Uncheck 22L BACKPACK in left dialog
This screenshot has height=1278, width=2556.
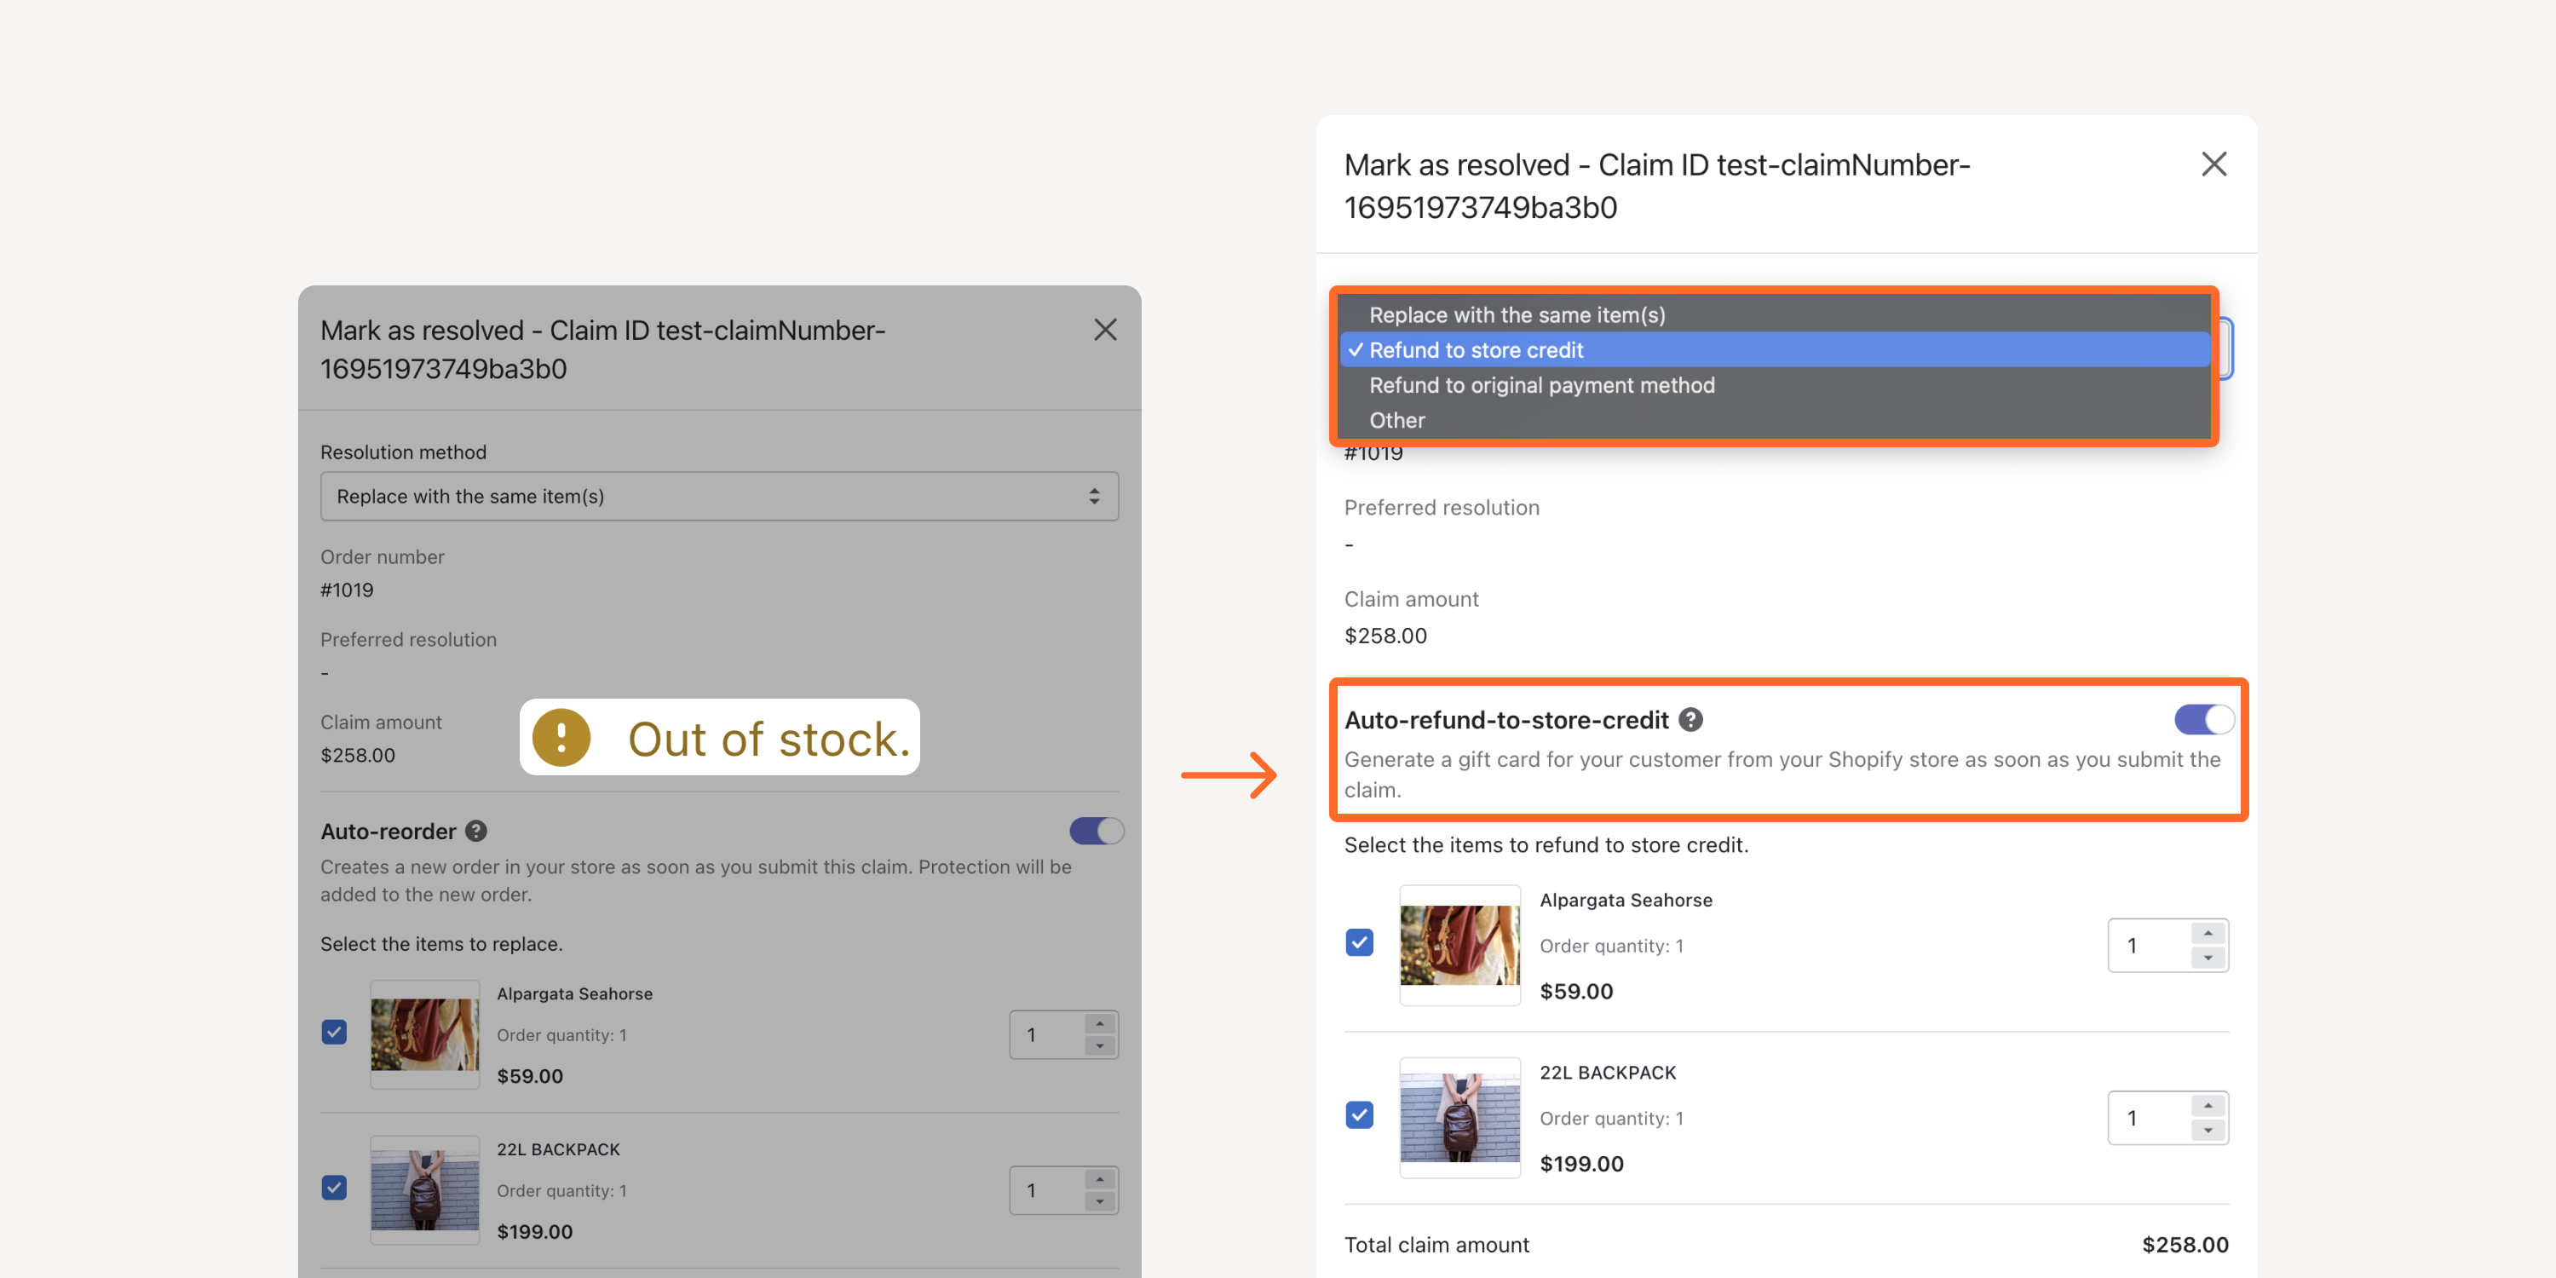click(x=334, y=1188)
